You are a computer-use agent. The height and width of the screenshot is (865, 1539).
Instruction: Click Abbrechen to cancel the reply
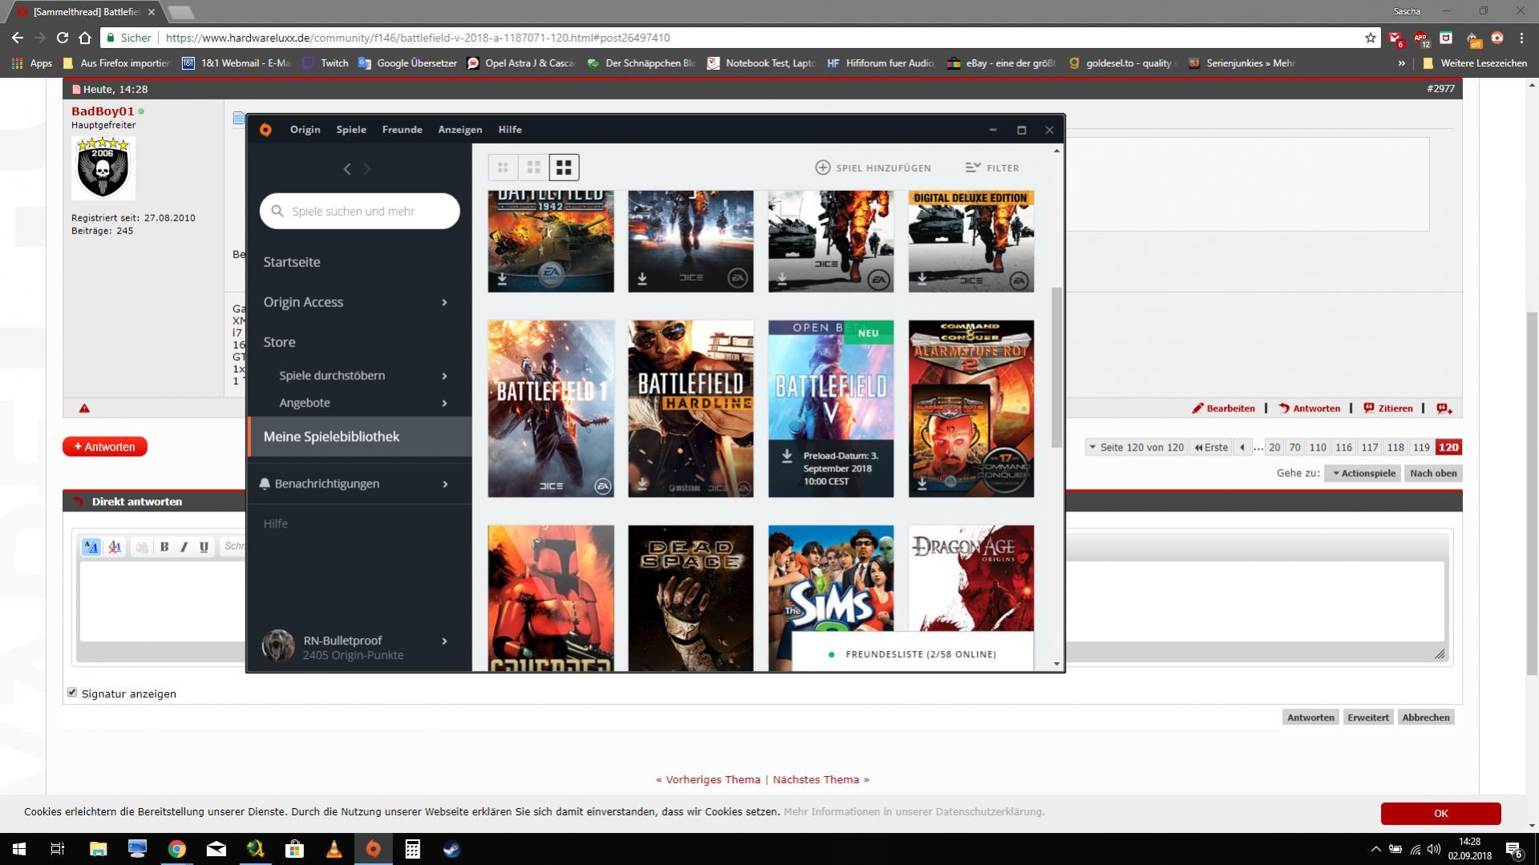(x=1426, y=717)
